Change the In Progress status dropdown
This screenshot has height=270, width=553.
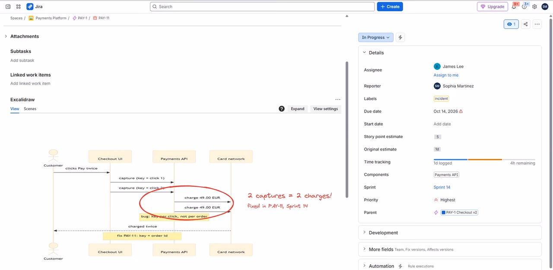tap(376, 38)
